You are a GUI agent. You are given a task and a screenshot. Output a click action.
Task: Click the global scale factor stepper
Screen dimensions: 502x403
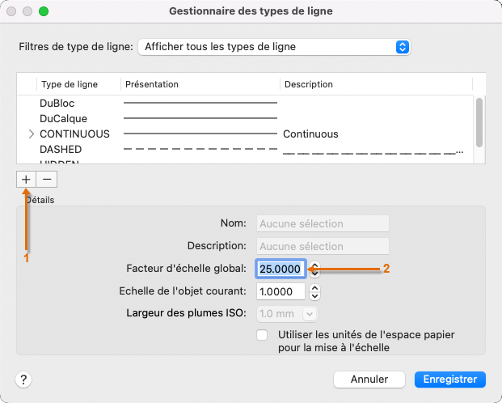click(315, 269)
